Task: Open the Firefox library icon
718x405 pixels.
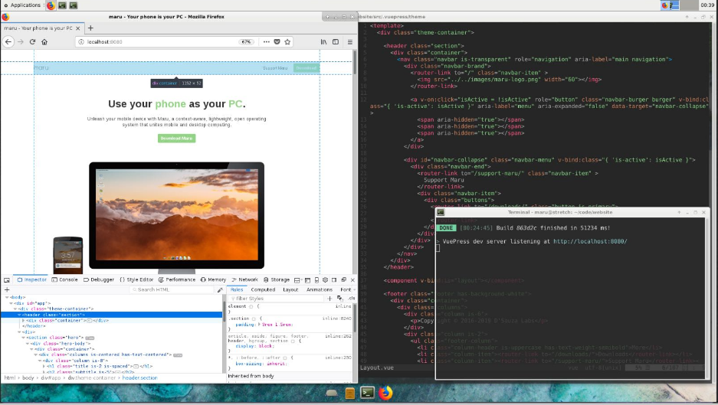Action: tap(324, 42)
